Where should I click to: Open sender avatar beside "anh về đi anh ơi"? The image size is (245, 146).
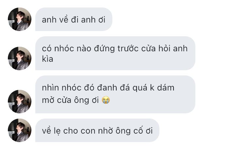tap(20, 19)
